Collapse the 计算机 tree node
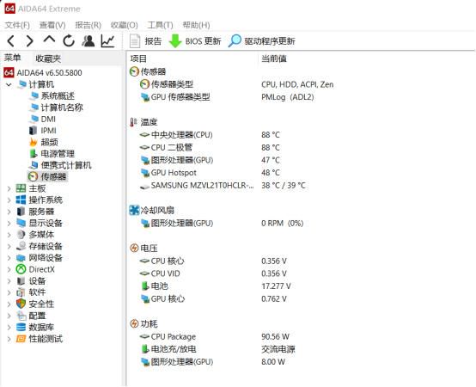This screenshot has height=387, width=476. [9, 84]
